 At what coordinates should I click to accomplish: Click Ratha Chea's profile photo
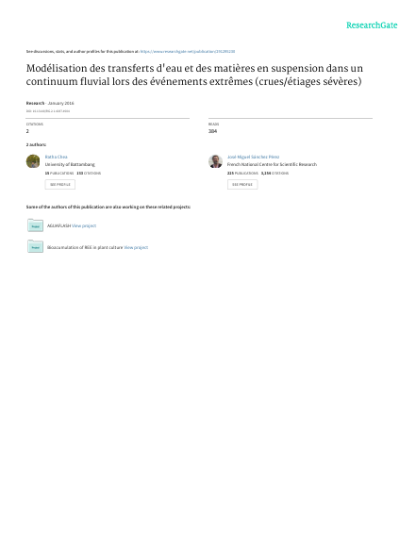(33, 161)
